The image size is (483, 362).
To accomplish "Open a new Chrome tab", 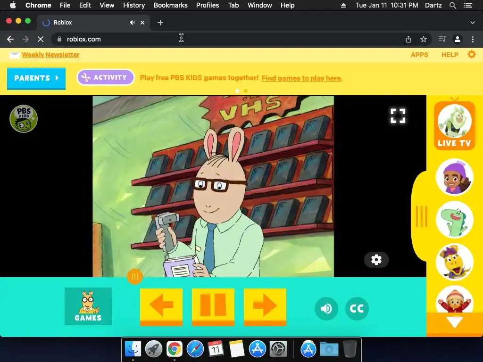I will tap(160, 23).
